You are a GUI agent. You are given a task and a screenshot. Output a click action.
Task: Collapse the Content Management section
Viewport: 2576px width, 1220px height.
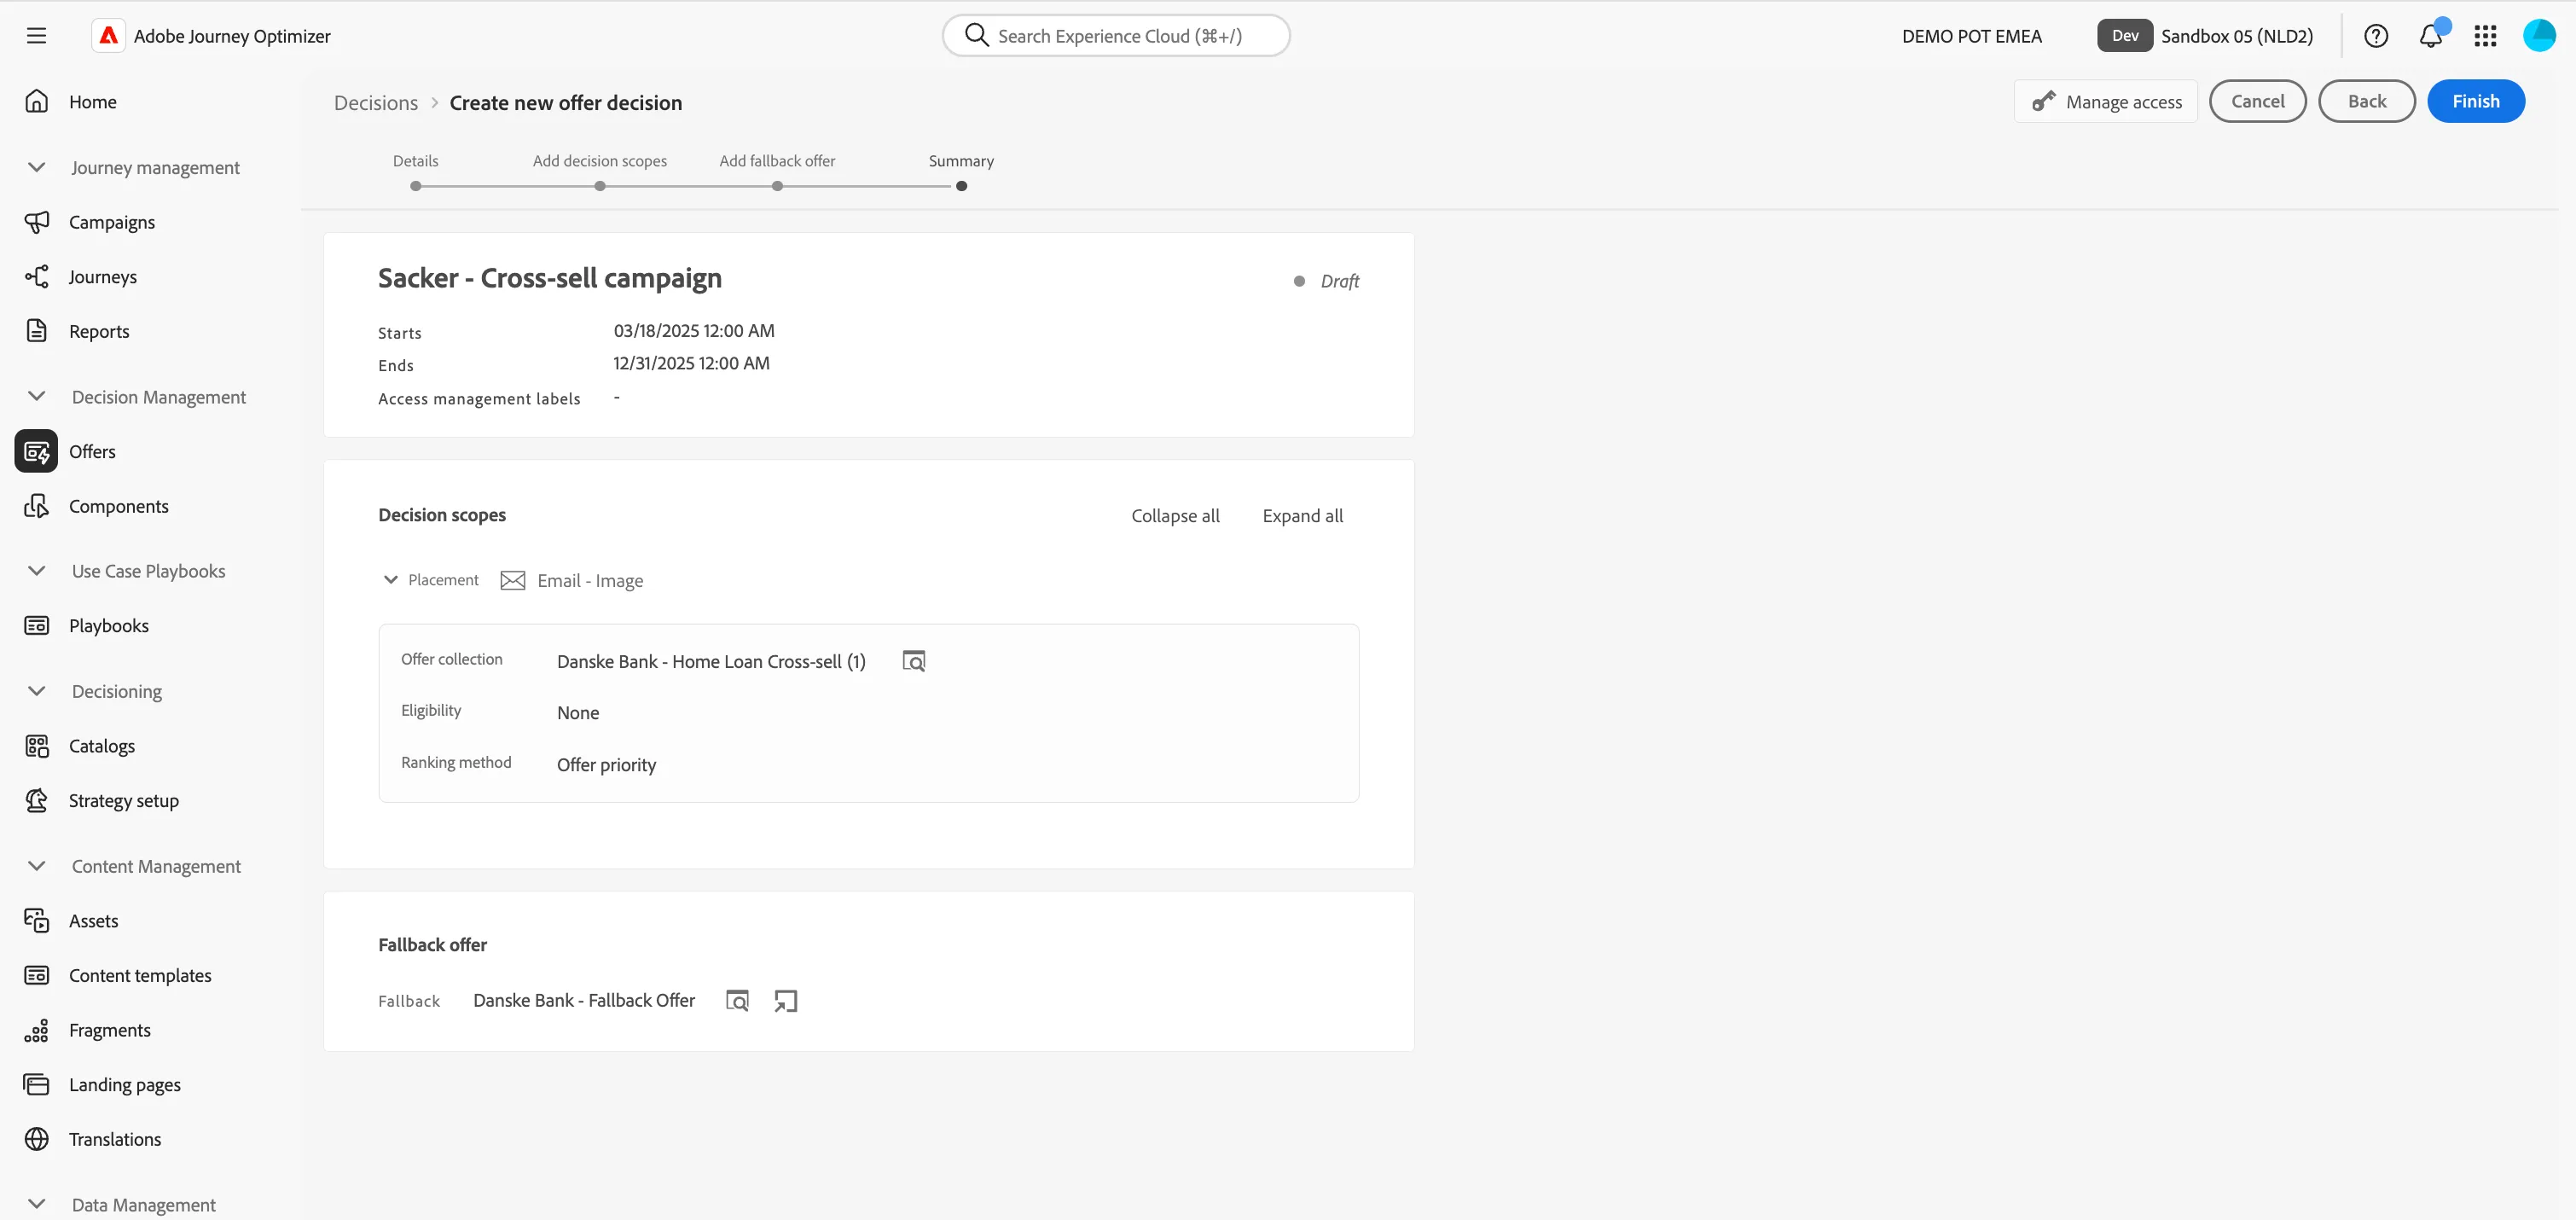(37, 866)
